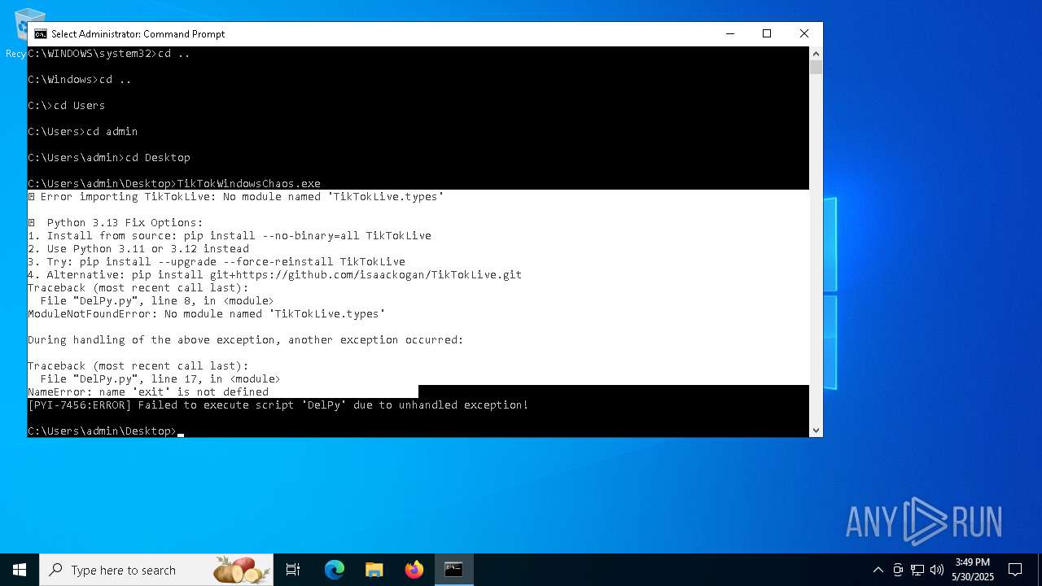
Task: Select Command Prompt taskbar button
Action: coord(454,570)
